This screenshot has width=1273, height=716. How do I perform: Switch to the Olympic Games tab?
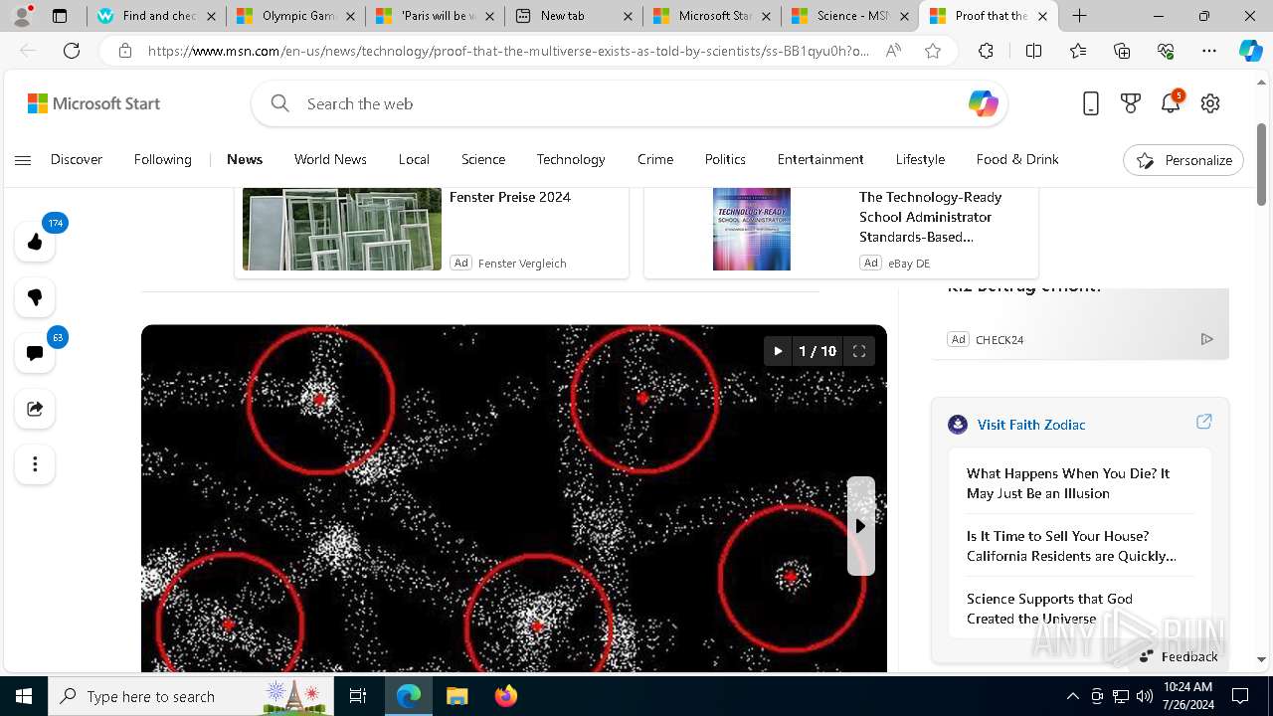(295, 16)
